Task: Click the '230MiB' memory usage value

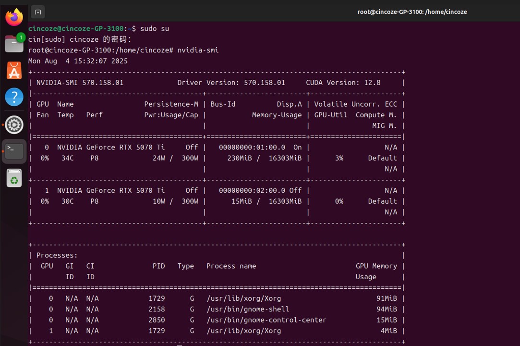Action: (x=240, y=158)
